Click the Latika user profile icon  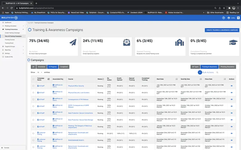(x=229, y=18)
